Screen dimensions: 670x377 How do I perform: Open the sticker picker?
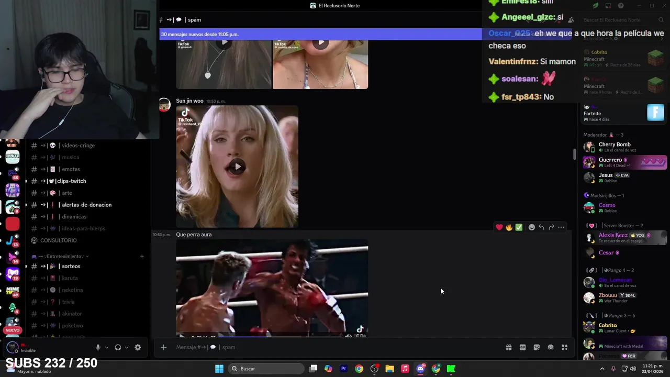[x=537, y=347]
